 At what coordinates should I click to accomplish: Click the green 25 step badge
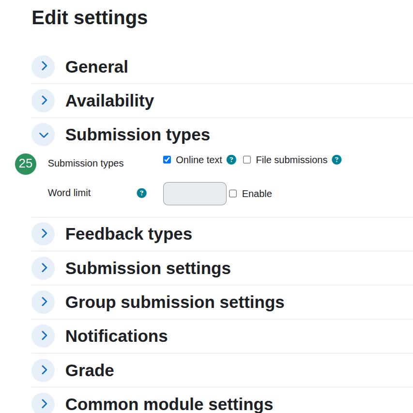pyautogui.click(x=26, y=164)
